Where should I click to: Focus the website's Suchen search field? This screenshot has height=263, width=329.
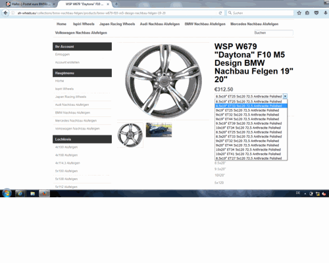(273, 33)
